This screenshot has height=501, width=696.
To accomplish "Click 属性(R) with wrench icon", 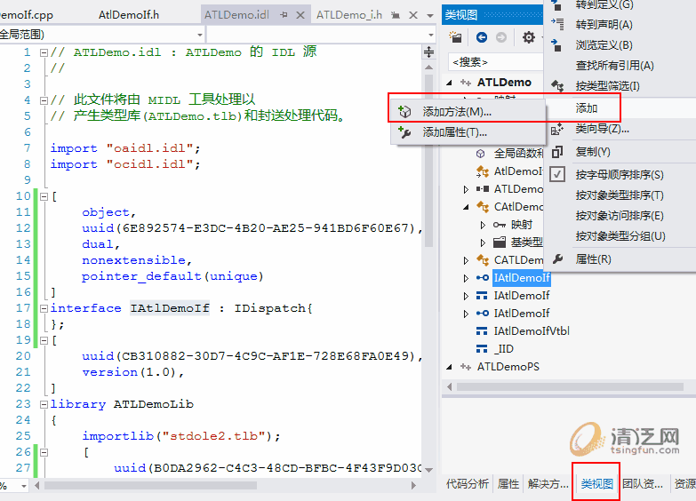I will [593, 259].
